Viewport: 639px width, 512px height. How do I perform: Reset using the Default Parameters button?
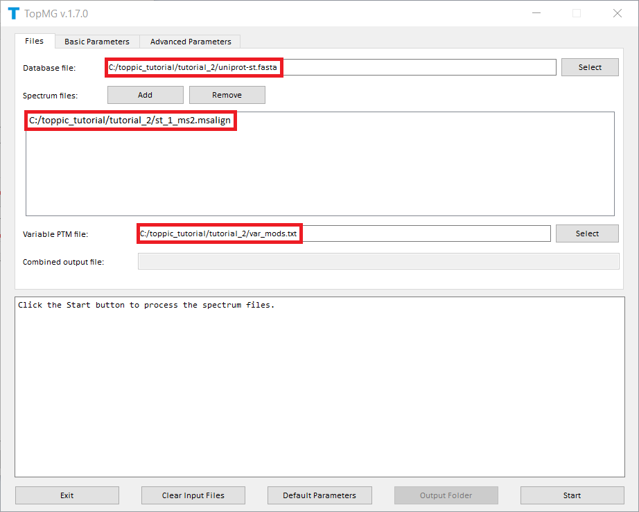319,495
